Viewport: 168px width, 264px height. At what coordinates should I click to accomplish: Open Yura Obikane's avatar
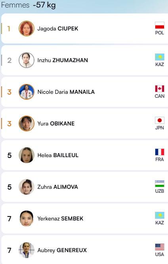(27, 123)
